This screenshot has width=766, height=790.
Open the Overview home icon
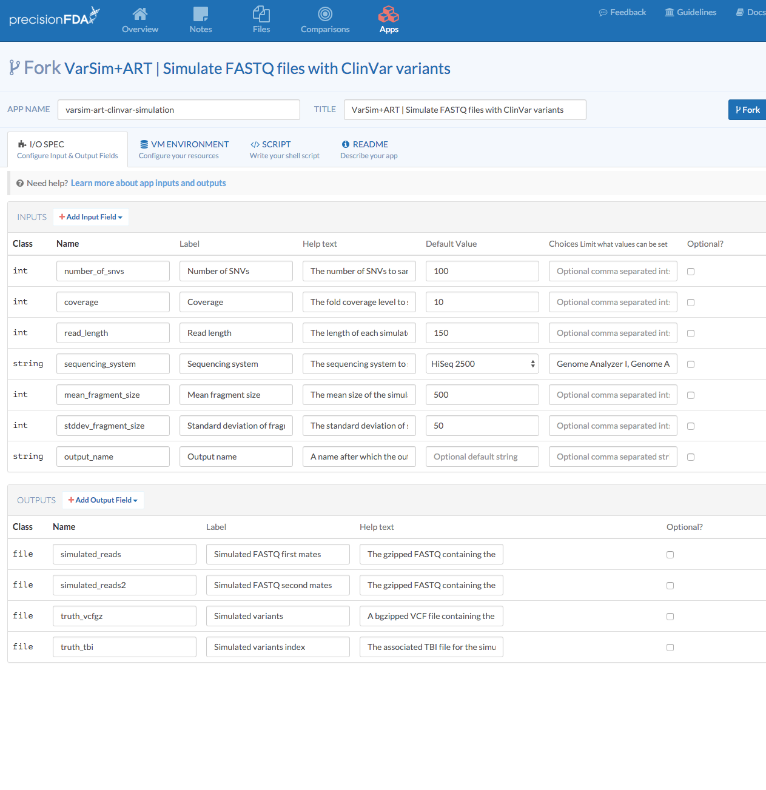coord(140,14)
